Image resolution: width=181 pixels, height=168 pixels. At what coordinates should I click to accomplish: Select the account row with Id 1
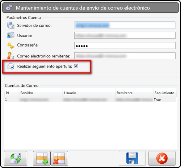[90, 100]
